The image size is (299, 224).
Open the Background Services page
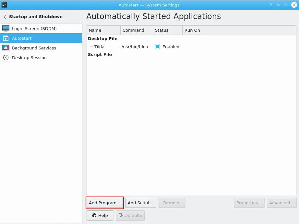pyautogui.click(x=34, y=48)
